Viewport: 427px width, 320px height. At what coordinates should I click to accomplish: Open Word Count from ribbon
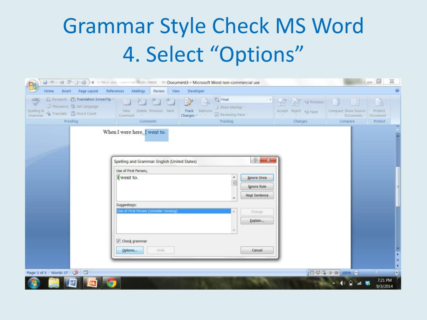pos(83,113)
